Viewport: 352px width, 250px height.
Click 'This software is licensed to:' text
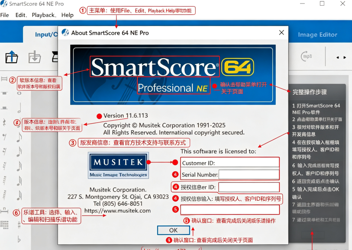pyautogui.click(x=218, y=151)
